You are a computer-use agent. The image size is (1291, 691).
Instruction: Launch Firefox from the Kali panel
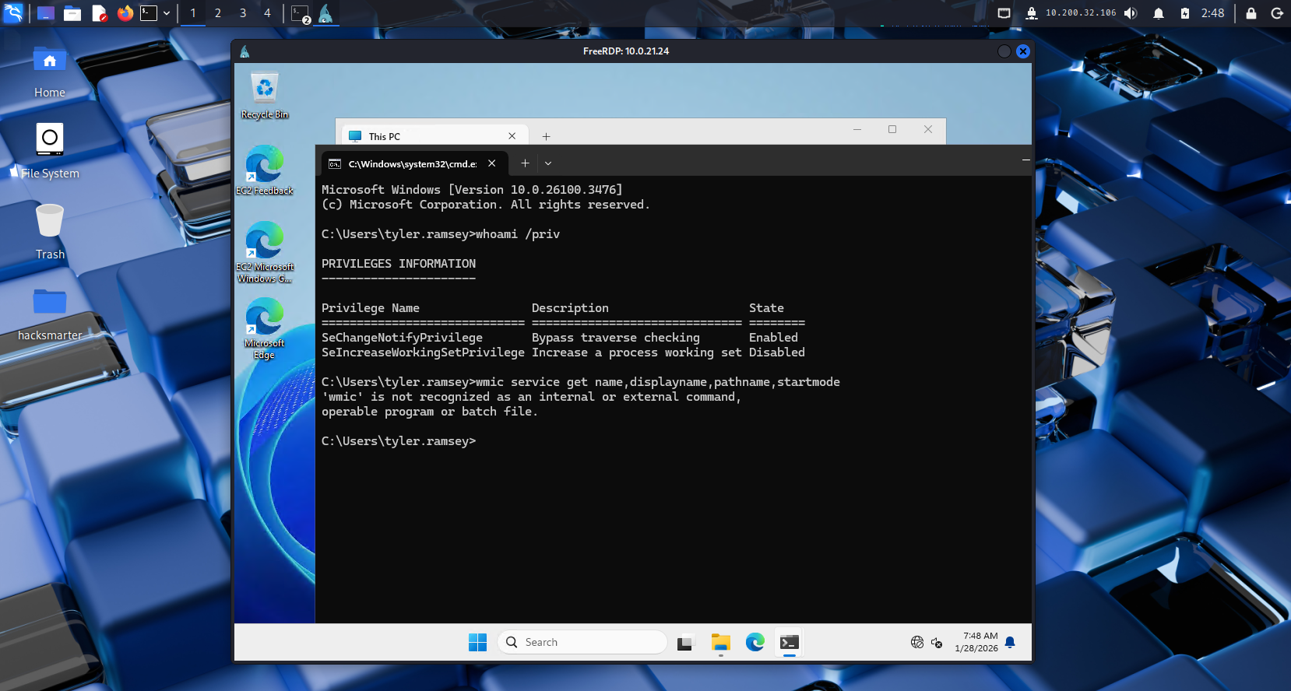pyautogui.click(x=125, y=13)
